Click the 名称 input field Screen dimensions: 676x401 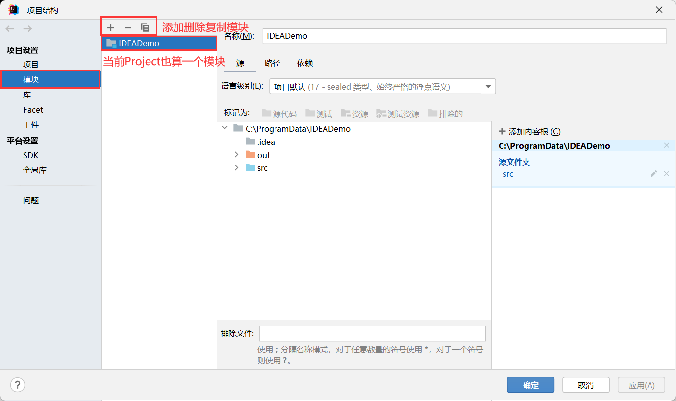(x=464, y=36)
